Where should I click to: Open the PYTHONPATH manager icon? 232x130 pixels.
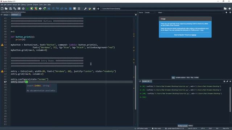pyautogui.click(x=90, y=9)
